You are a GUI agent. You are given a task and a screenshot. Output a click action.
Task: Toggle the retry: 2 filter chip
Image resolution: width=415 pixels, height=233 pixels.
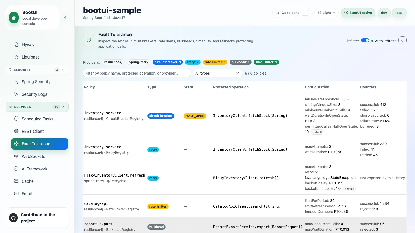tap(193, 62)
